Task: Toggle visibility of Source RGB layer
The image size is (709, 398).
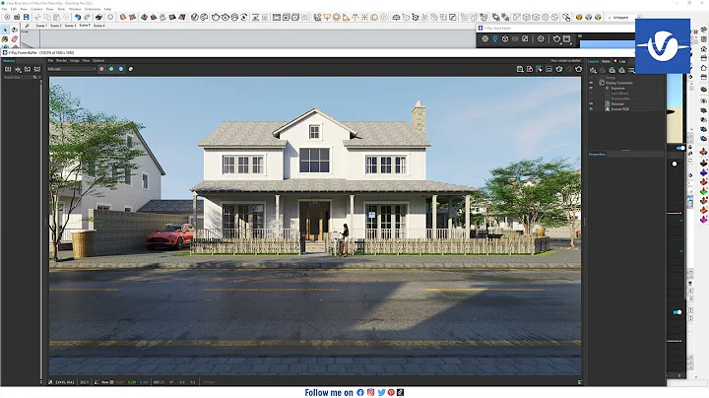Action: click(591, 109)
